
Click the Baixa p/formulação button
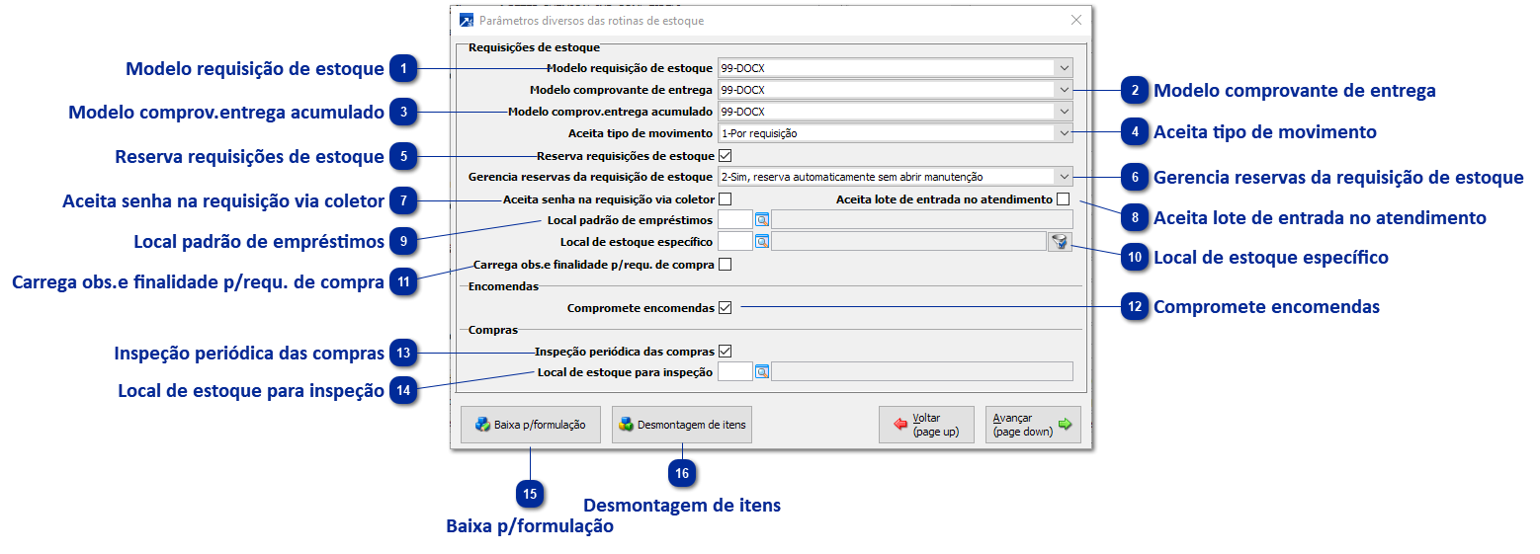click(531, 425)
